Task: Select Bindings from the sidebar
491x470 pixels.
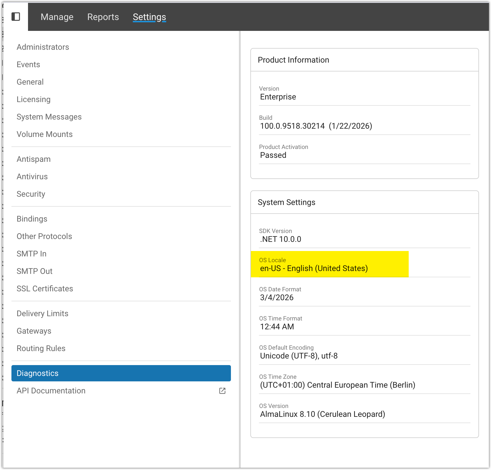Action: point(32,219)
